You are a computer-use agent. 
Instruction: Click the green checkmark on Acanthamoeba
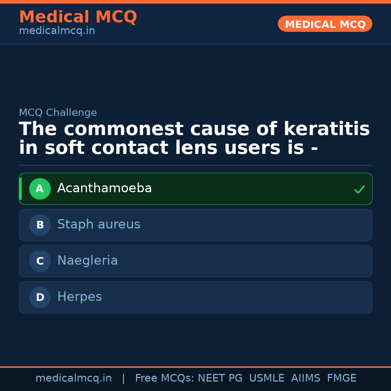(x=359, y=189)
